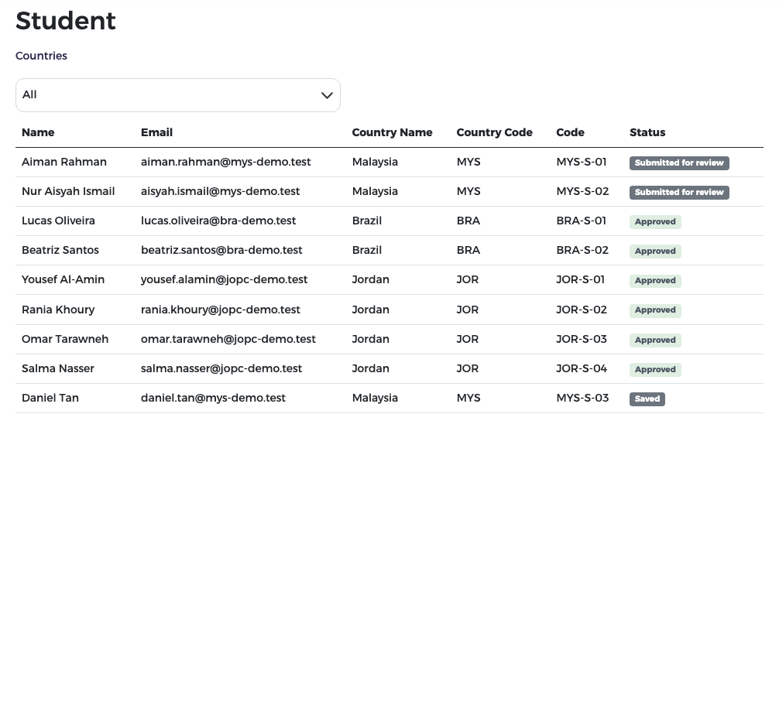This screenshot has width=779, height=722.
Task: Click email rania.khoury@jopc-demo.test
Action: [221, 310]
